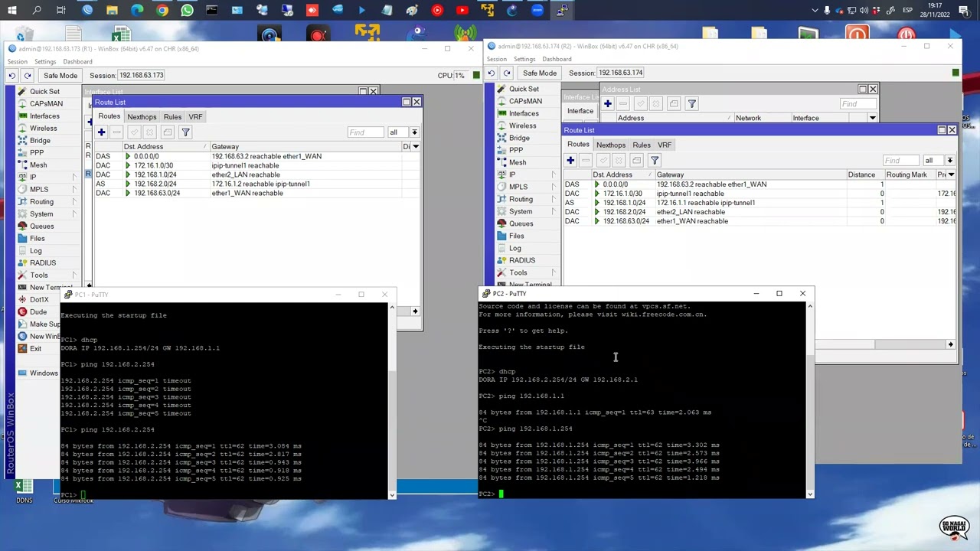Open filter funnel in R2 Route List
This screenshot has width=980, height=551.
655,161
